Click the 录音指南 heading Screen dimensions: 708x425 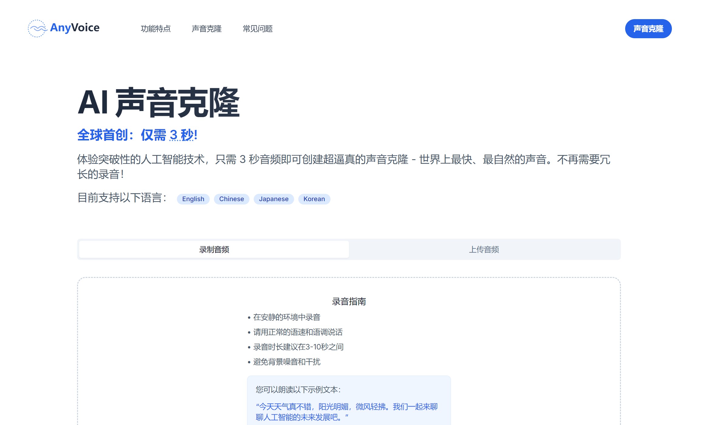tap(349, 302)
